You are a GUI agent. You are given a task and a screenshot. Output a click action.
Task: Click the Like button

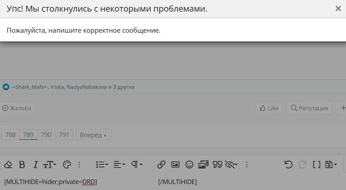(x=269, y=108)
